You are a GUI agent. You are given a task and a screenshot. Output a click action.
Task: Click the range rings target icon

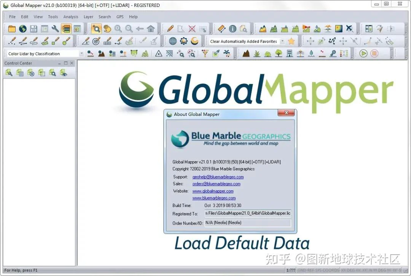tap(96, 41)
